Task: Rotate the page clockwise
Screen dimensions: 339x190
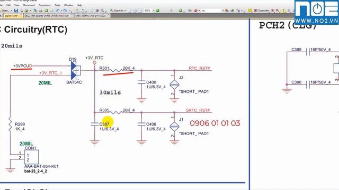Action: click(83, 11)
